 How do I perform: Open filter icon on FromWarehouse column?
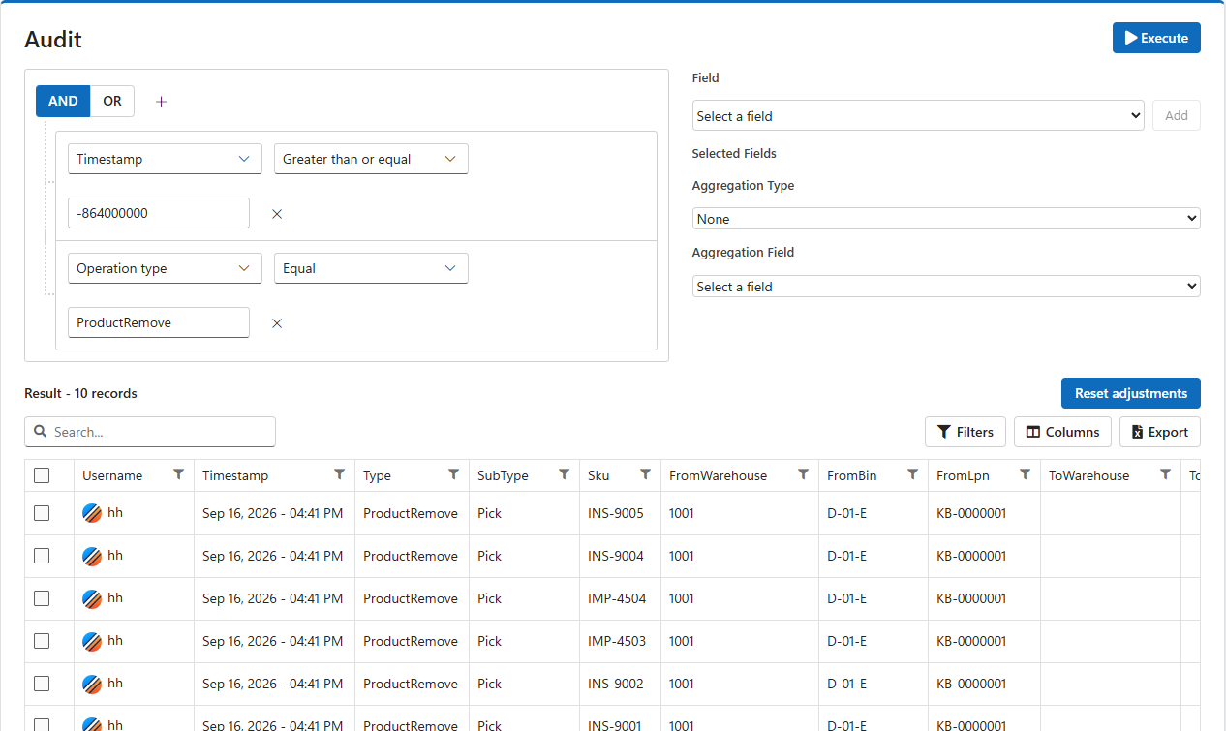(803, 474)
